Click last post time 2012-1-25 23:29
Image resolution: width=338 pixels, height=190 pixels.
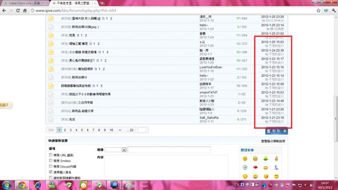tap(273, 17)
